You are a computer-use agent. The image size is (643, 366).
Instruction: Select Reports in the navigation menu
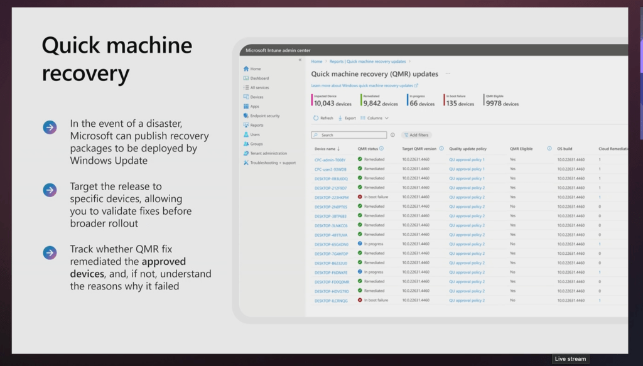(257, 126)
